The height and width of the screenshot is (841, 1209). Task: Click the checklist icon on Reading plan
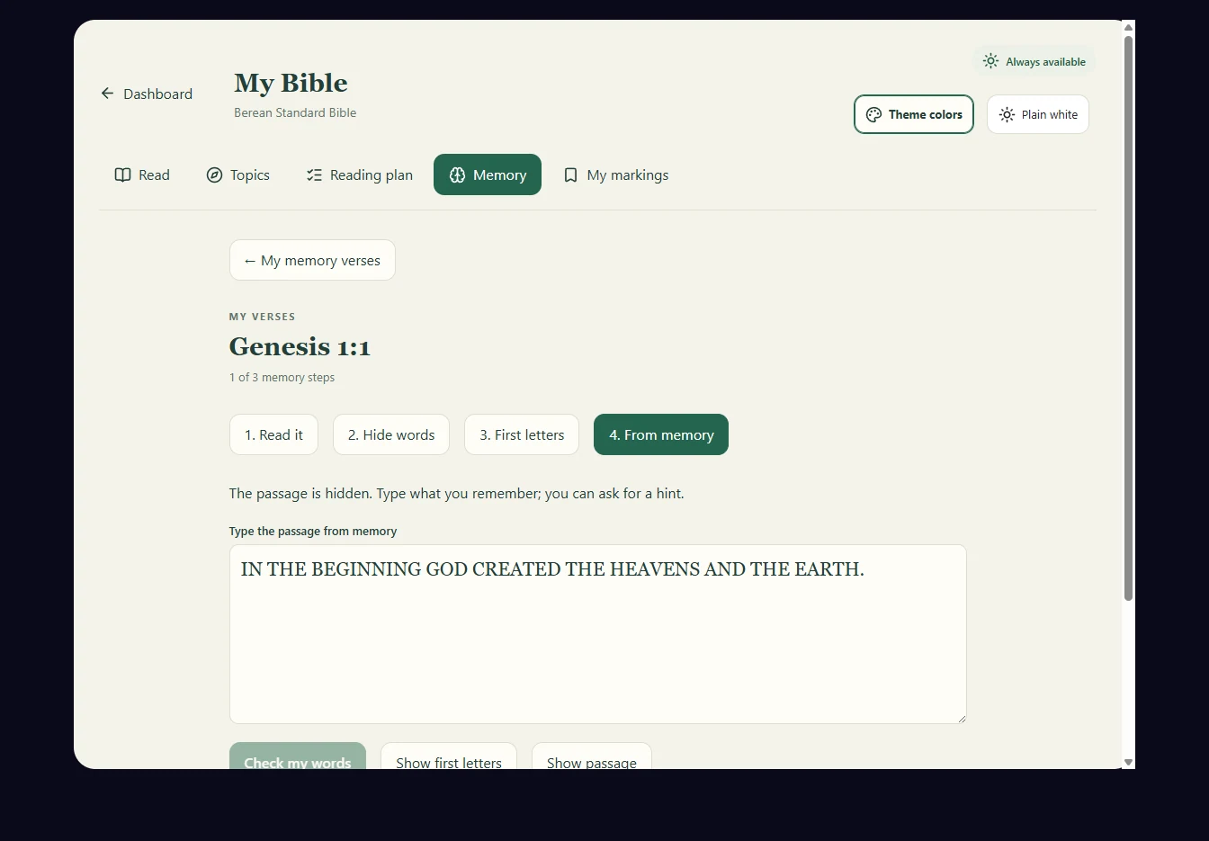pyautogui.click(x=314, y=174)
